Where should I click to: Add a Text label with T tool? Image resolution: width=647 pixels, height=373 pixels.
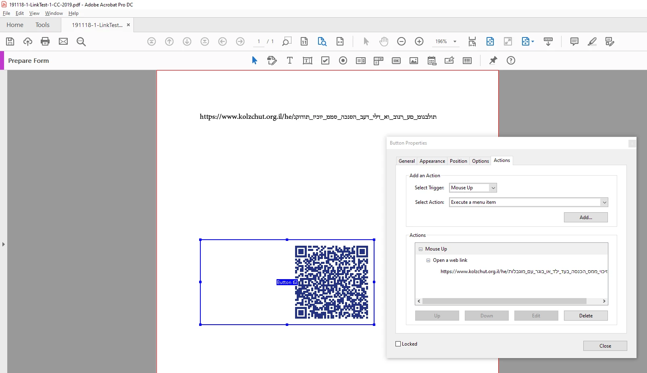point(290,60)
